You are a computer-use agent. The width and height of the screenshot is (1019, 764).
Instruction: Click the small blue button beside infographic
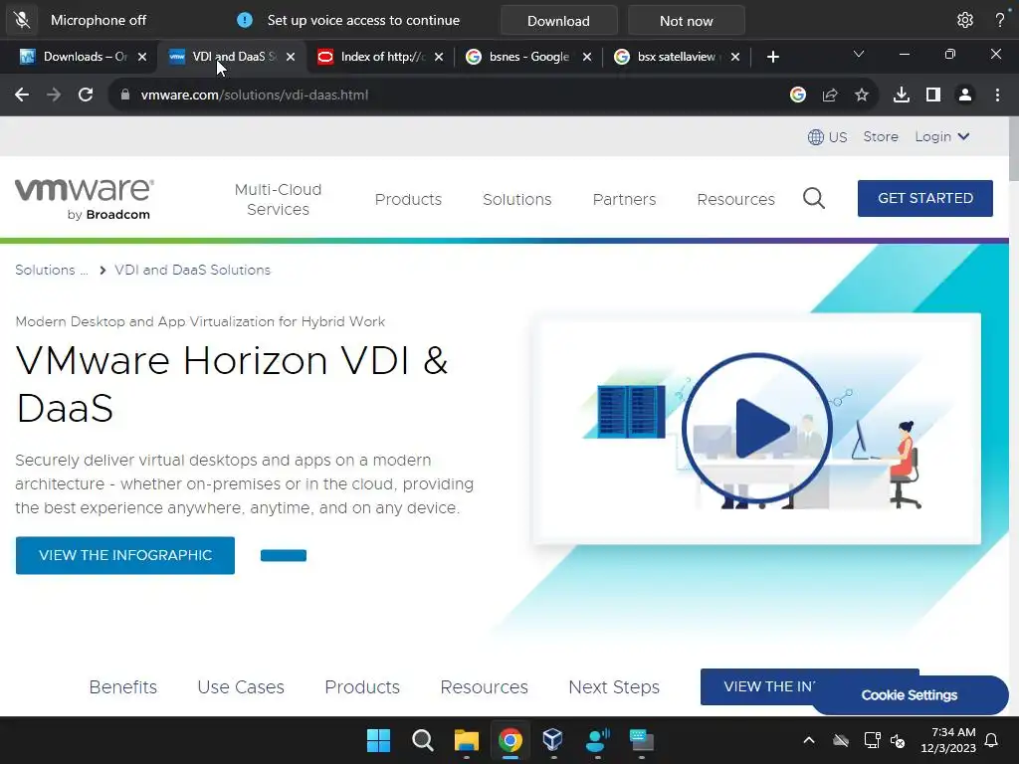pos(284,555)
